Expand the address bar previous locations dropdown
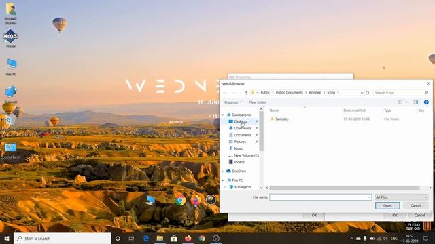 tap(362, 93)
